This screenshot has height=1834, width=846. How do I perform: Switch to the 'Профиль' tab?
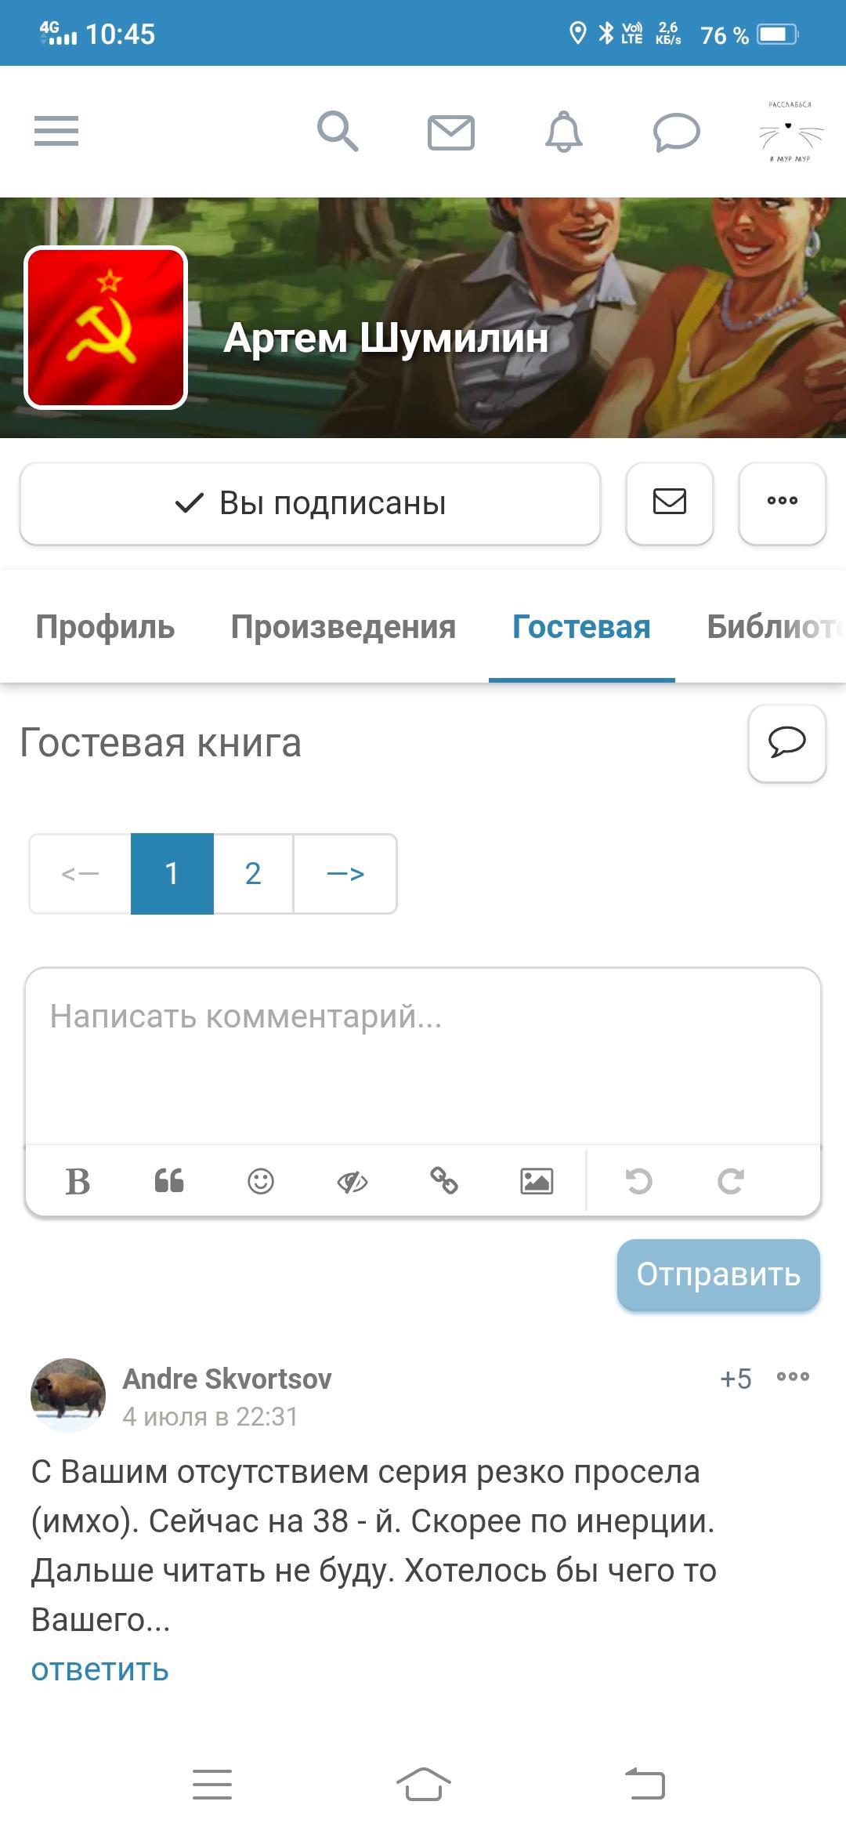105,627
